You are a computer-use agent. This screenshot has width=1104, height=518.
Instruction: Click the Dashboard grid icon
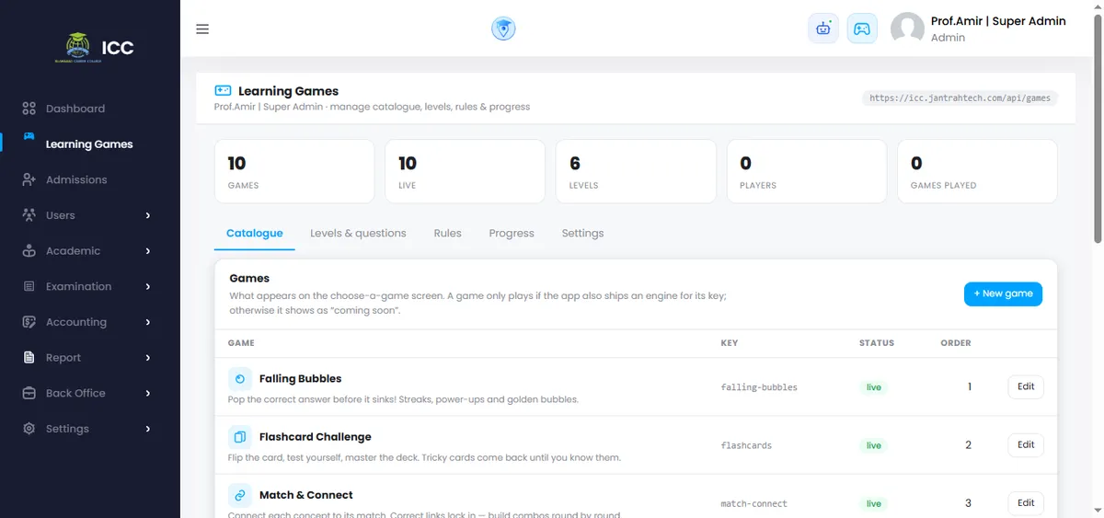click(x=29, y=109)
